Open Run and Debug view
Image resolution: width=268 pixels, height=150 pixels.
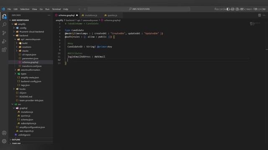click(4, 41)
